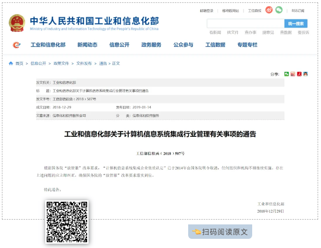Image resolution: width=321 pixels, height=248 pixels.
Task: Click the 工信微报 link
Action: (255, 11)
